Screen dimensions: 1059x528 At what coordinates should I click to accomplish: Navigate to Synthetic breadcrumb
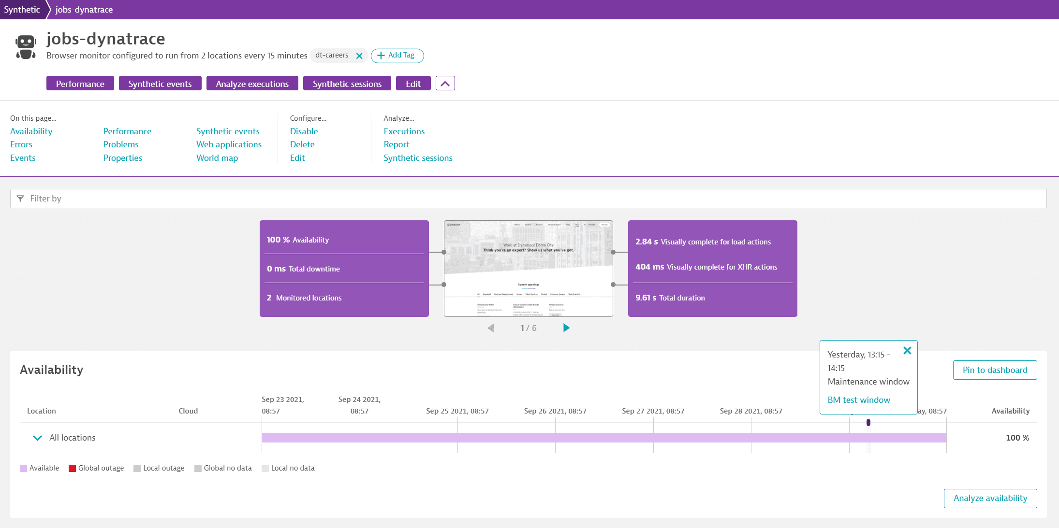click(22, 10)
